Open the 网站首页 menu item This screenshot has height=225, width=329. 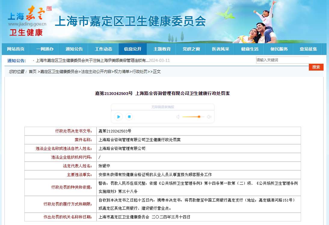pos(16,49)
